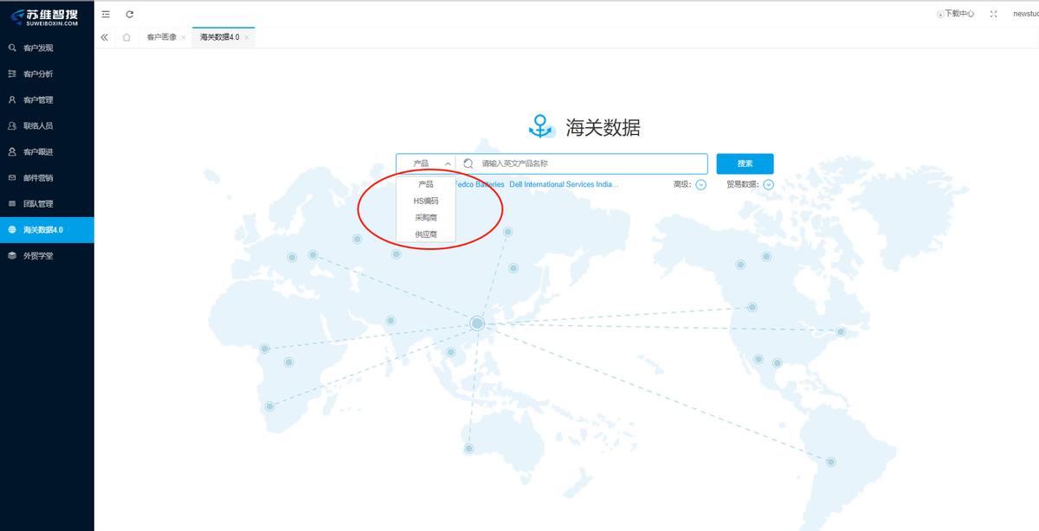This screenshot has height=531, width=1039.
Task: Collapse the sidebar with the « arrow
Action: tap(104, 37)
